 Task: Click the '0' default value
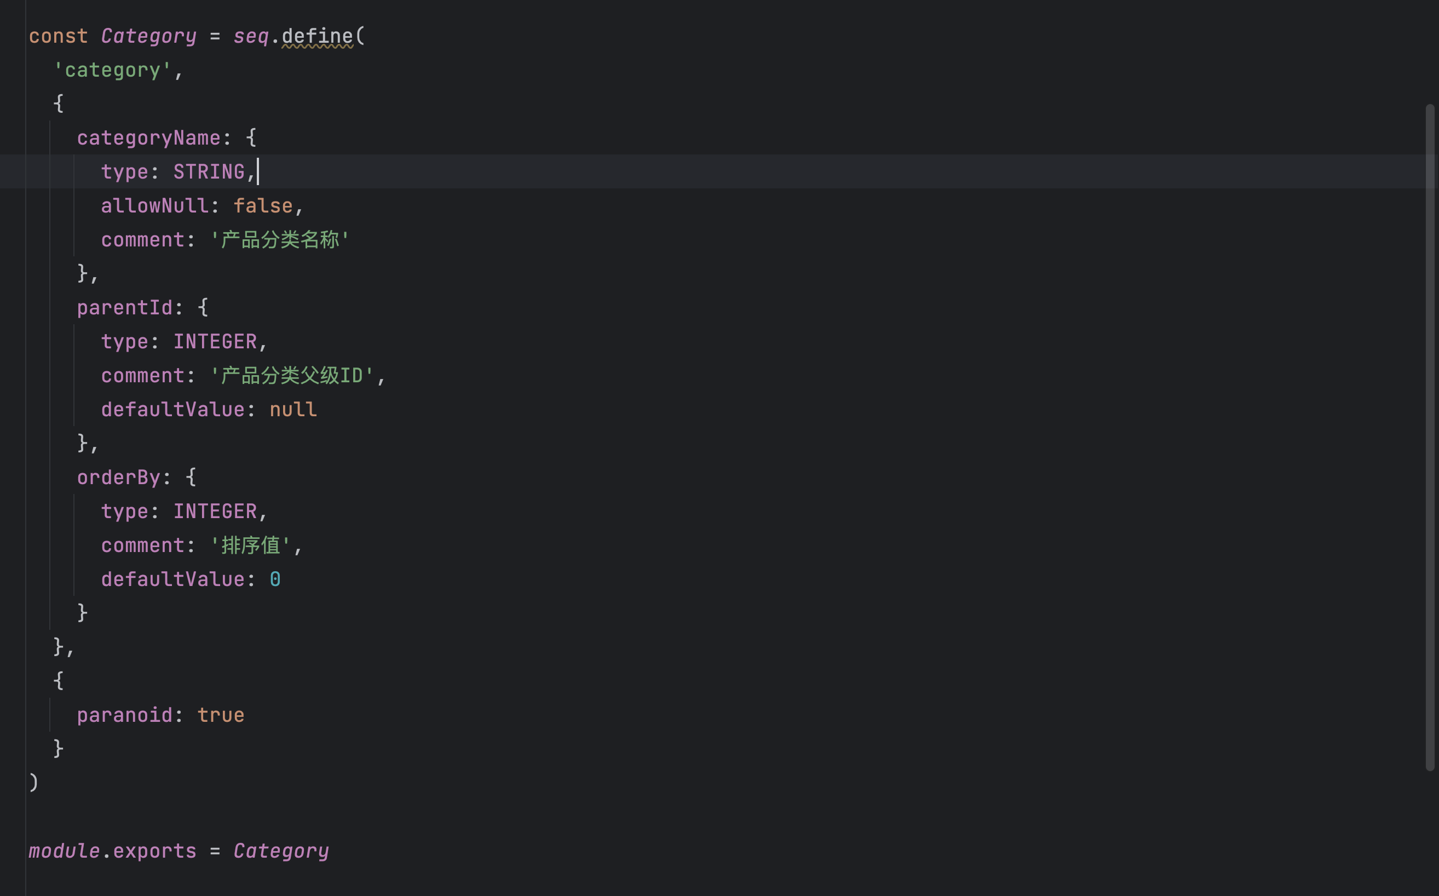point(275,579)
